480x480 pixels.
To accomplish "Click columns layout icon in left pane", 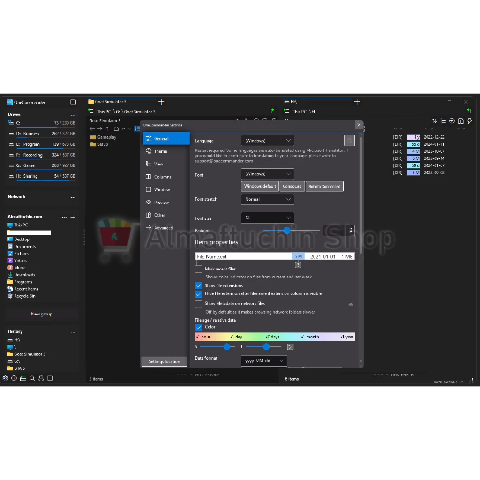I will click(274, 111).
